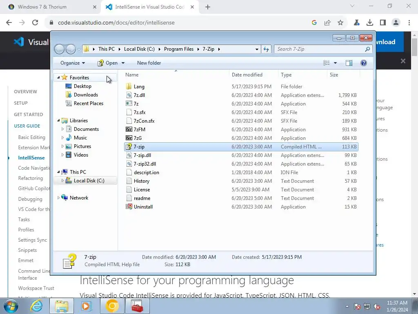Image resolution: width=418 pixels, height=314 pixels.
Task: Expand the Documents library node
Action: tap(62, 129)
